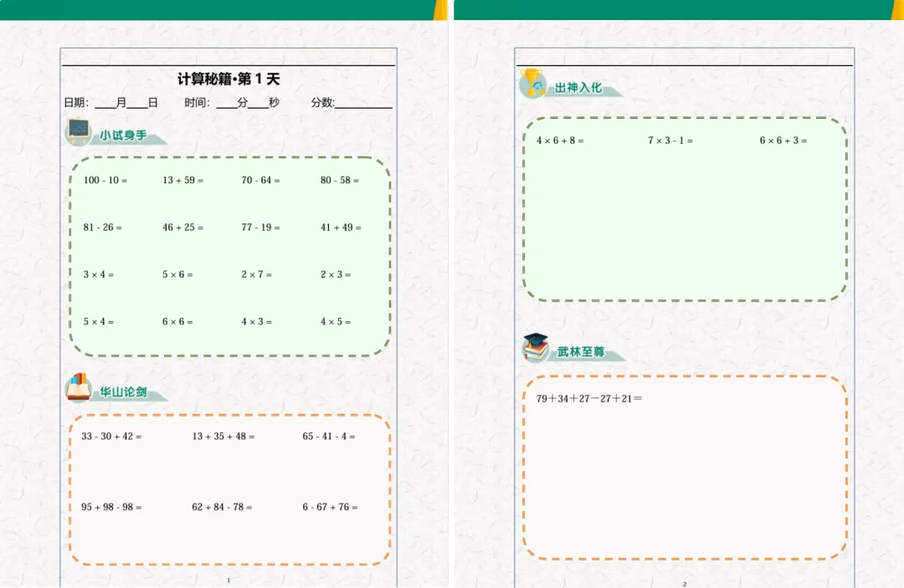Click the problem 2 × 3 =
The height and width of the screenshot is (588, 904).
pyautogui.click(x=336, y=274)
